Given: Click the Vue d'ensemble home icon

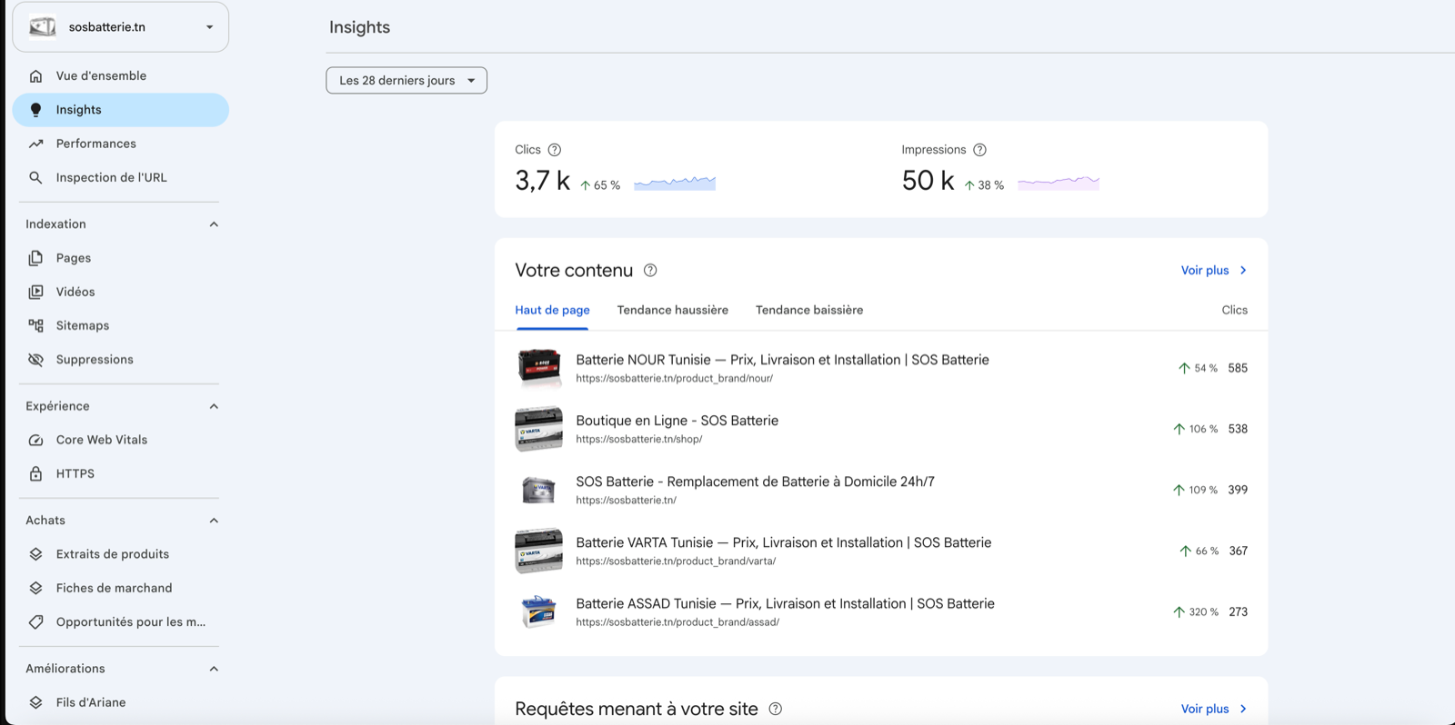Looking at the screenshot, I should click(35, 76).
